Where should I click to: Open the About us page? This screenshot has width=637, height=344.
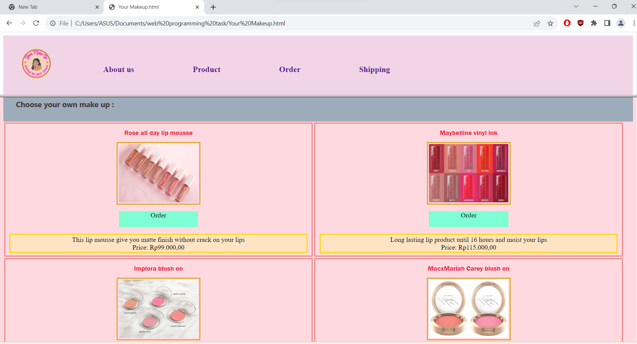[x=119, y=70]
